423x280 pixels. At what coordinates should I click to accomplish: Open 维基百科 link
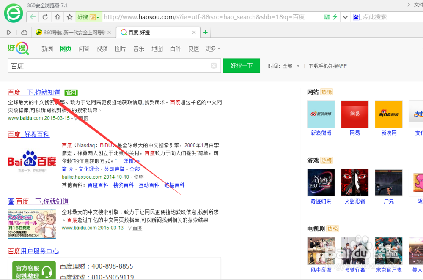pos(174,185)
